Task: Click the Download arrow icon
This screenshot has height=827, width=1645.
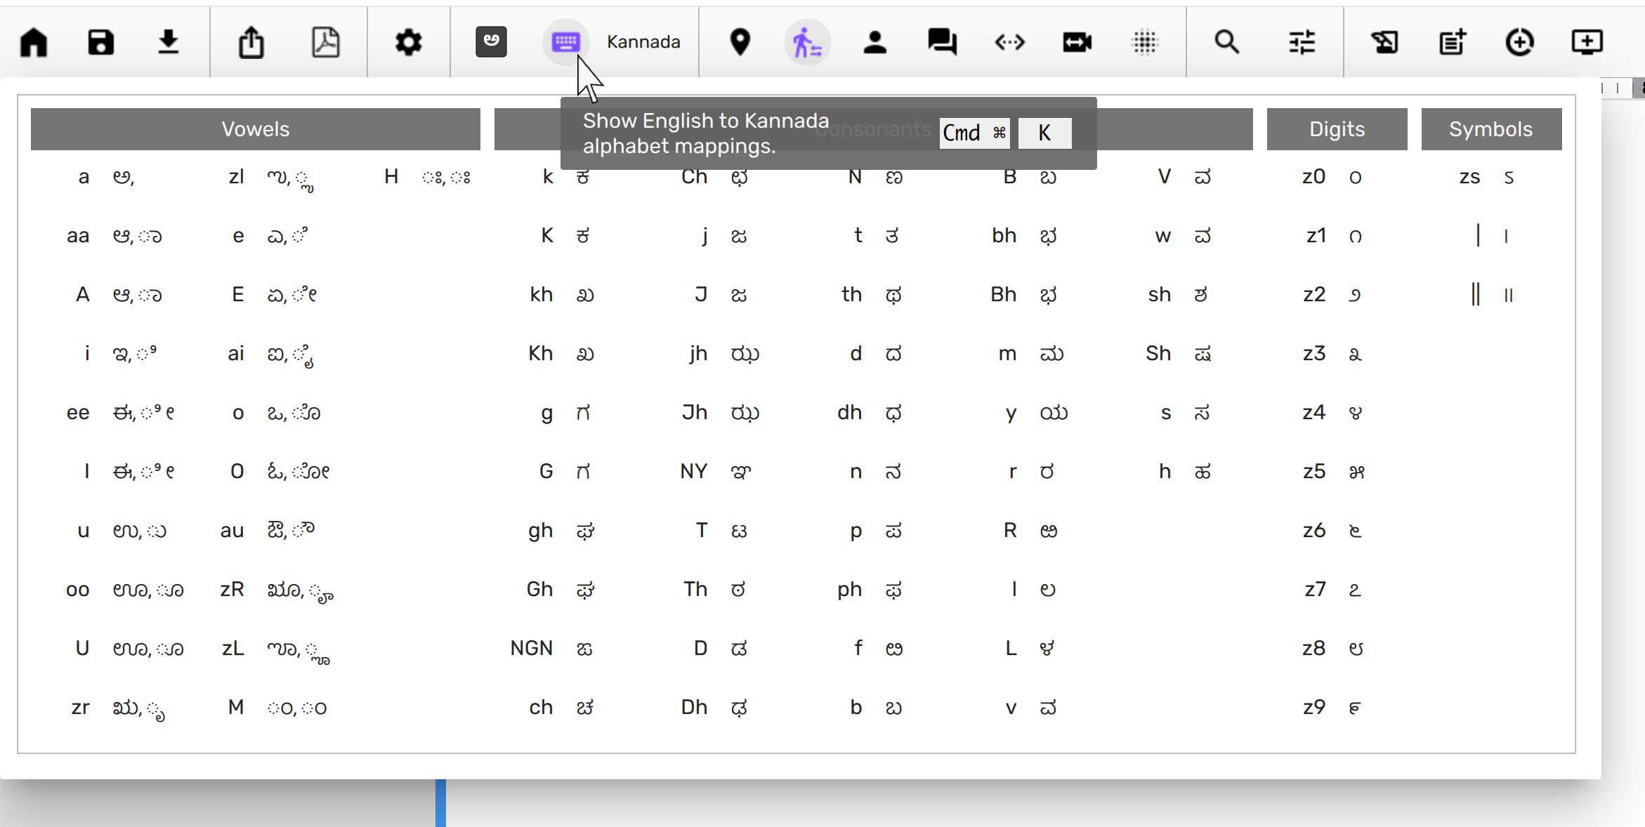Action: (x=169, y=42)
